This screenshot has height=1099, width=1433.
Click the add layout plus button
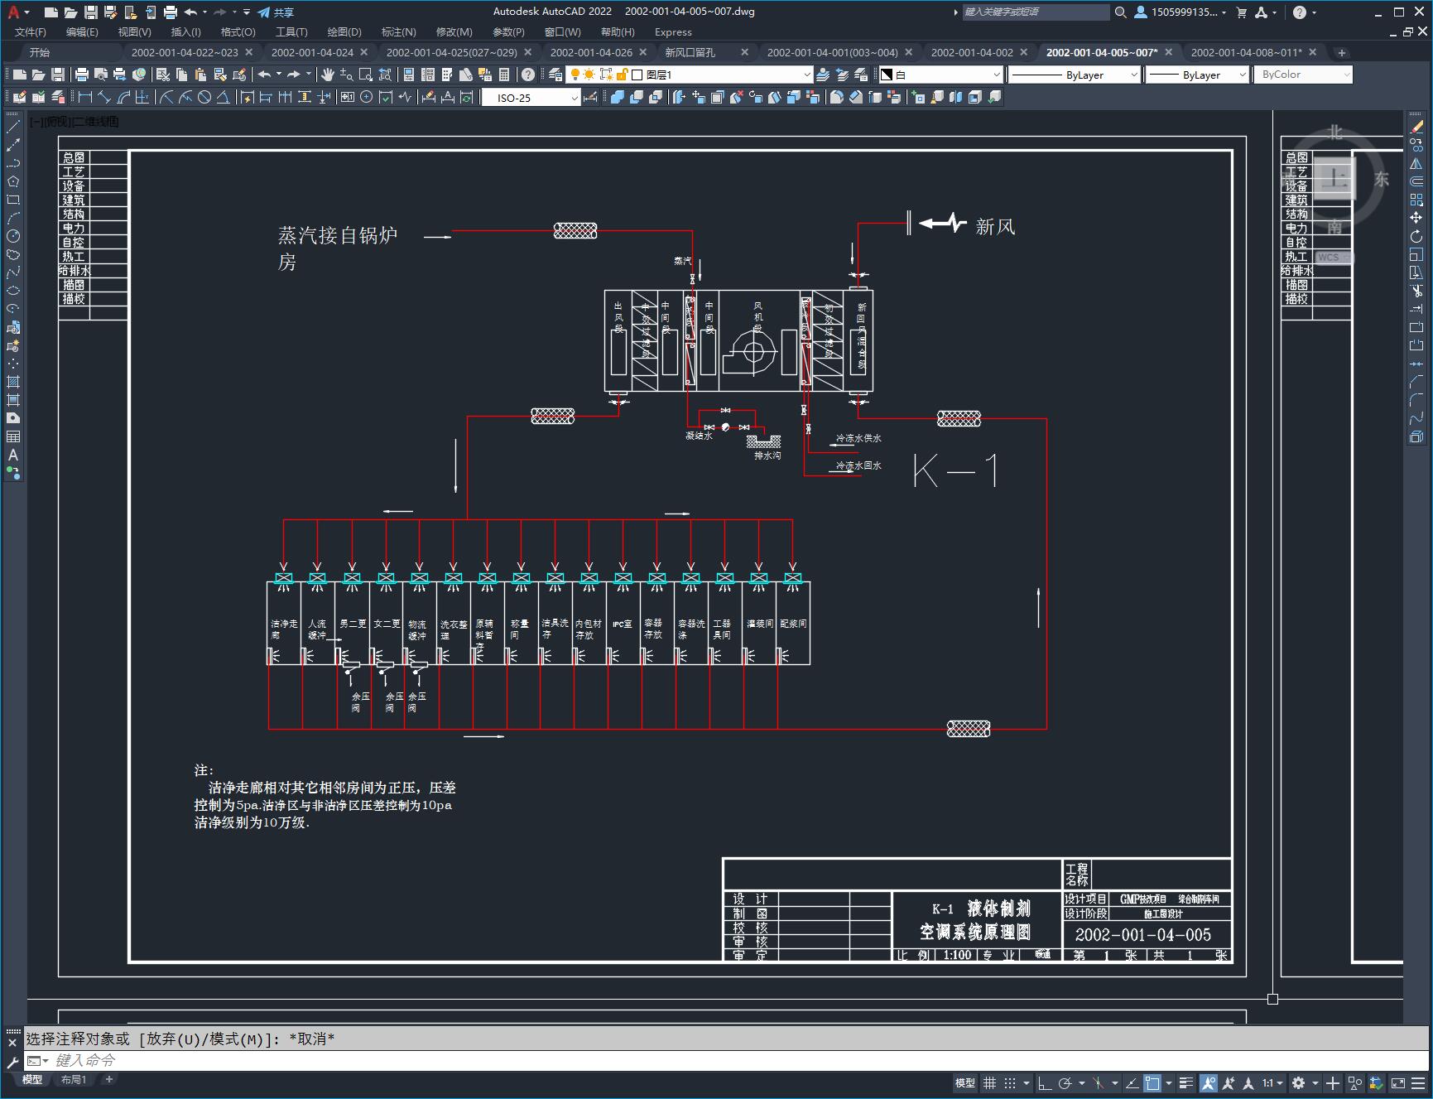click(108, 1079)
